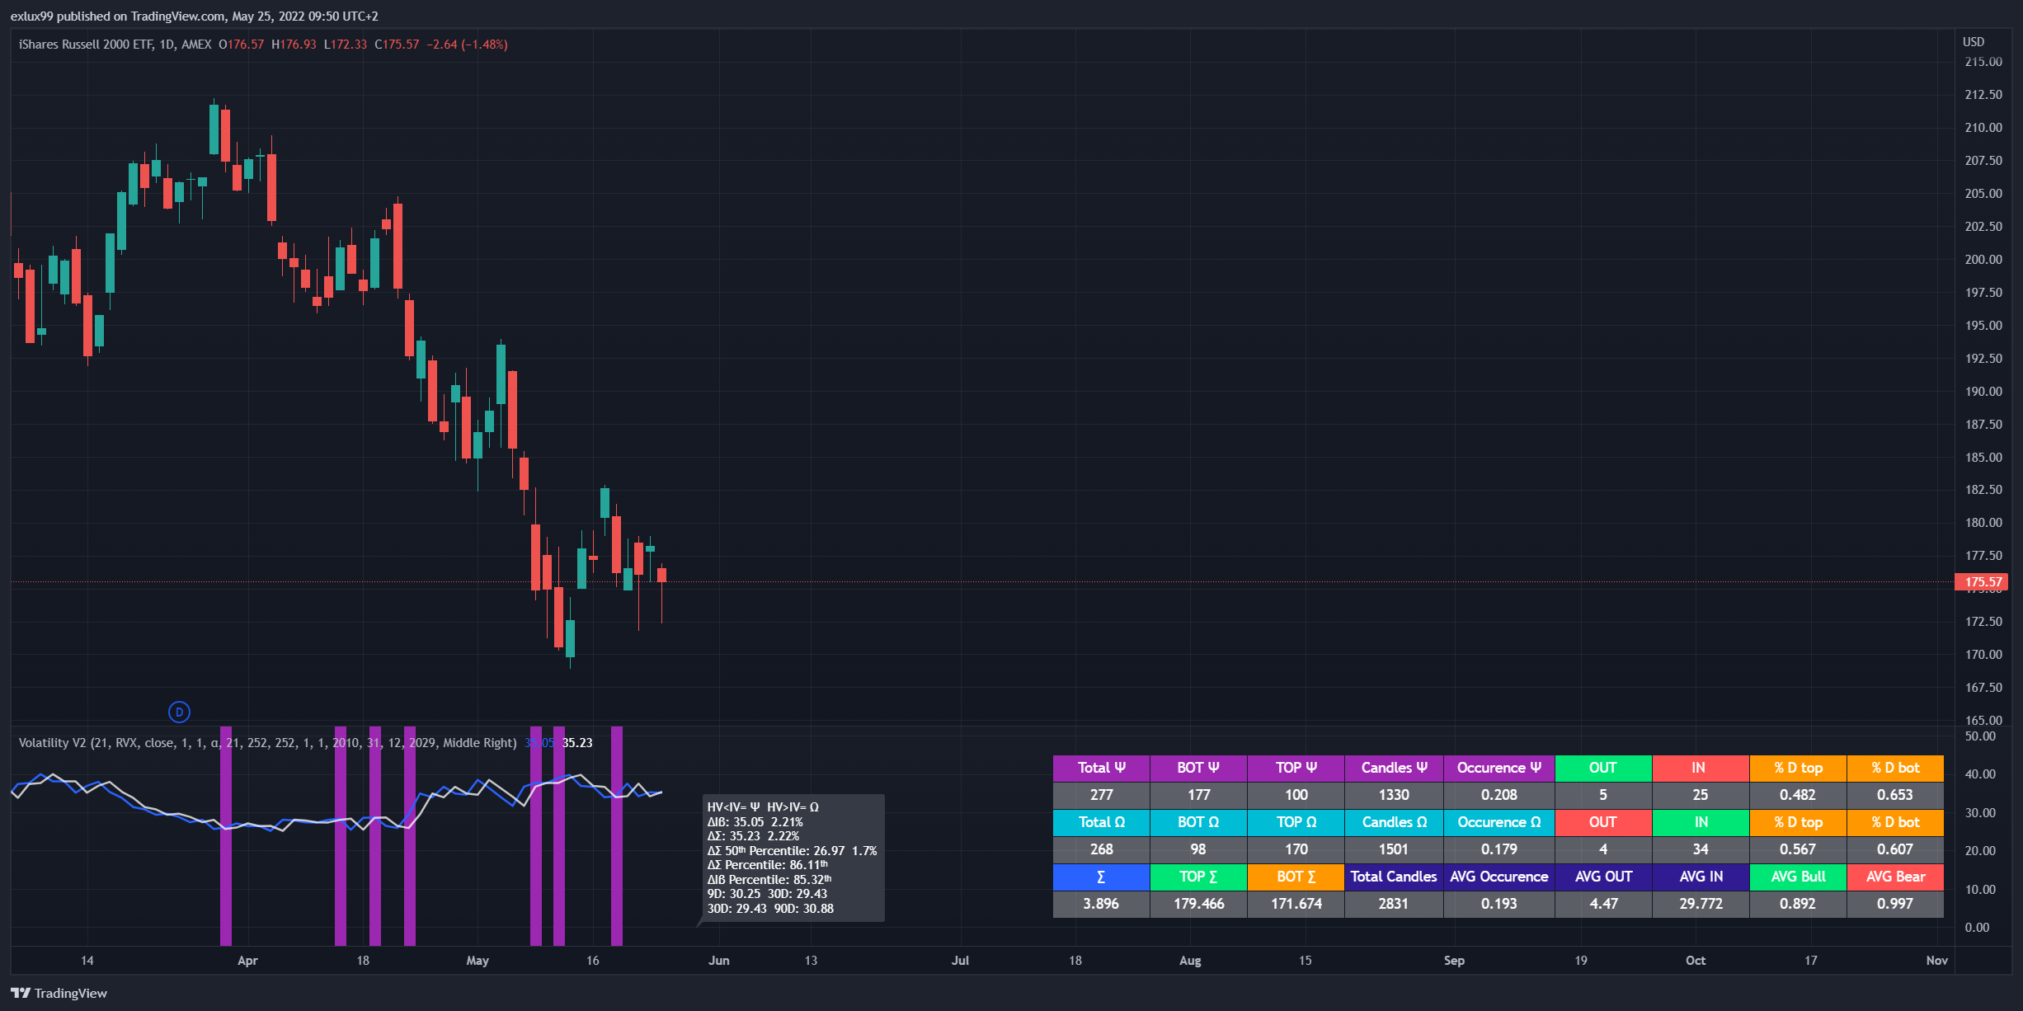Click the AVG Occurence header cell
Viewport: 2023px width, 1011px height.
(1498, 877)
